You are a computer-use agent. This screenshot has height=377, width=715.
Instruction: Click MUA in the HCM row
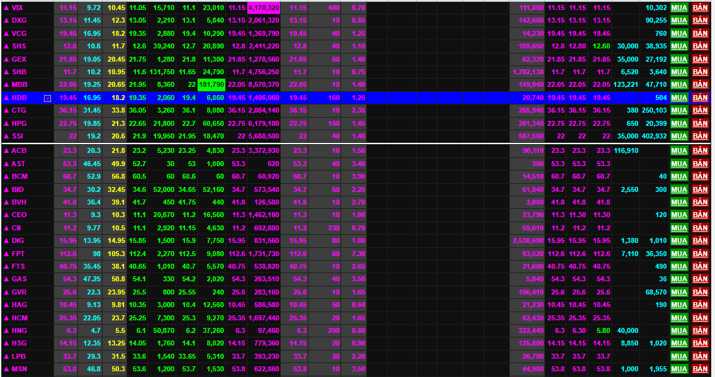pos(679,318)
